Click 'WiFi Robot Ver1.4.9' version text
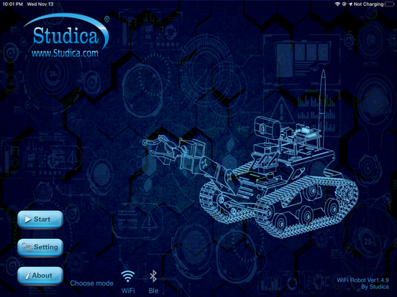The width and height of the screenshot is (397, 297). [362, 280]
